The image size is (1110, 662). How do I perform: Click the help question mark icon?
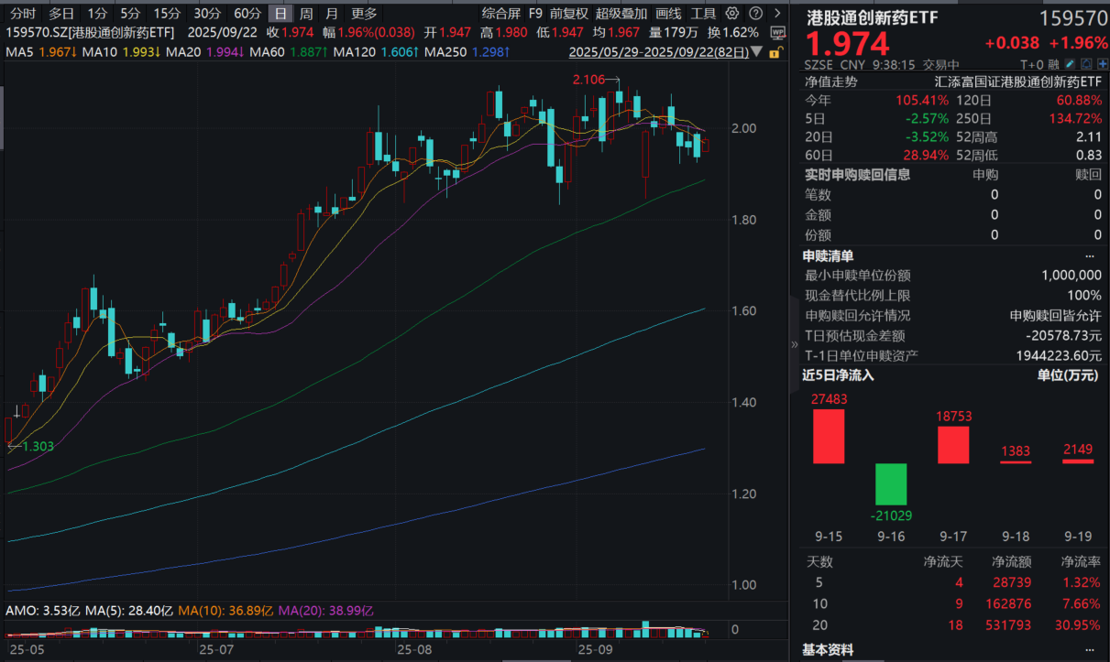point(754,14)
